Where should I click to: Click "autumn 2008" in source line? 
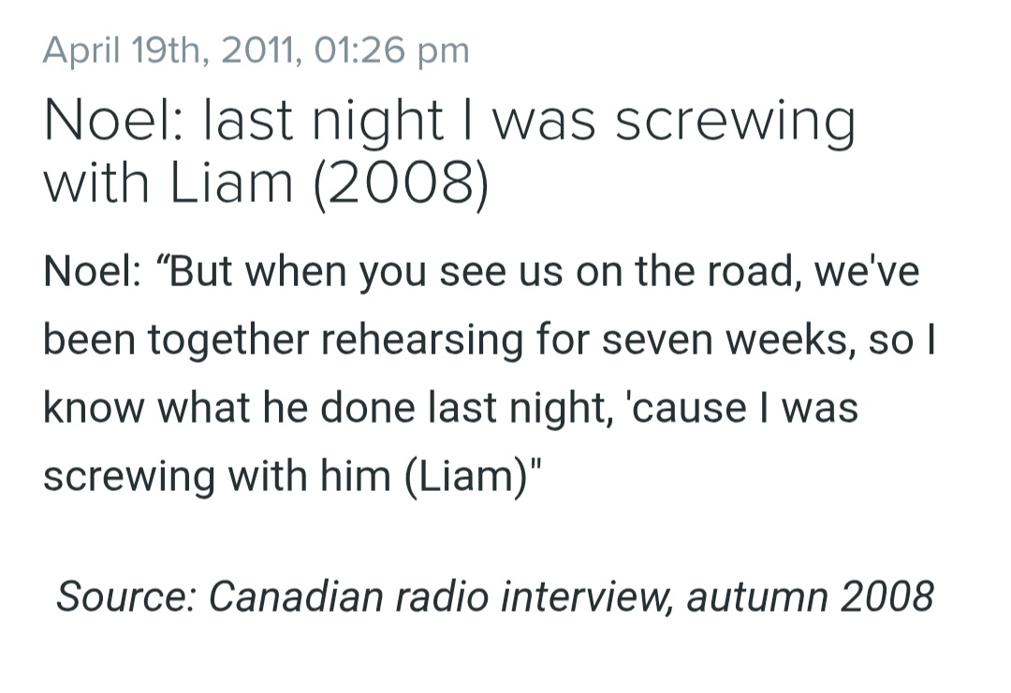pos(811,597)
